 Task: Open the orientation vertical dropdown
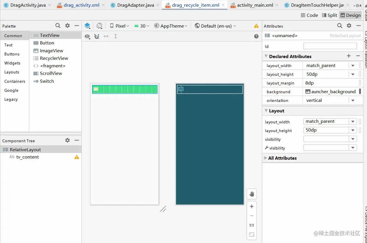click(x=353, y=100)
